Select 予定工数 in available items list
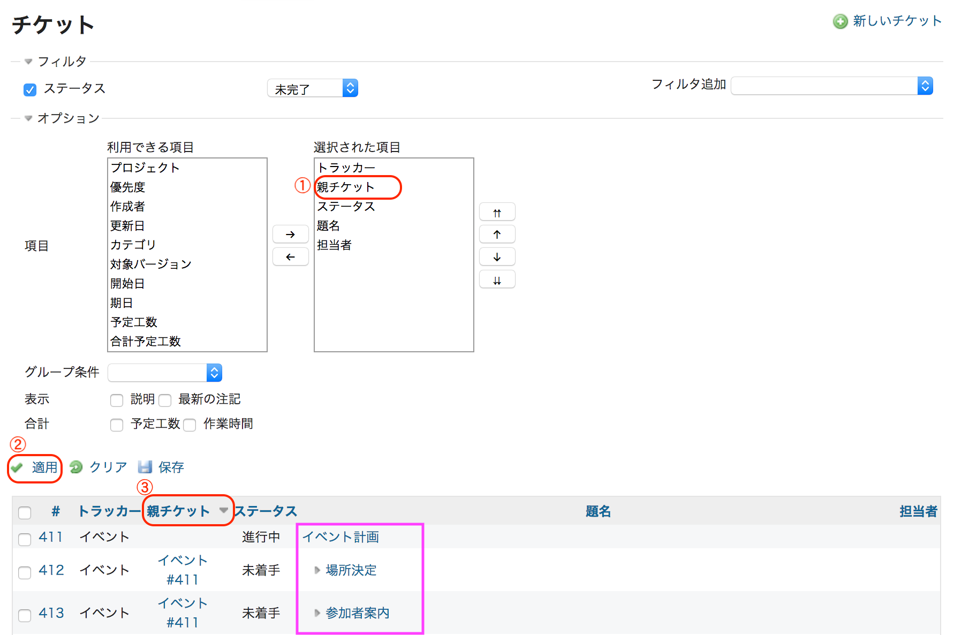954x635 pixels. [x=187, y=322]
